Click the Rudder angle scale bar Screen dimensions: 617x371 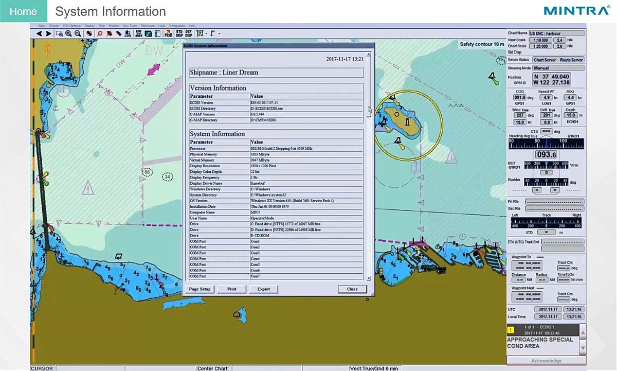point(546,182)
